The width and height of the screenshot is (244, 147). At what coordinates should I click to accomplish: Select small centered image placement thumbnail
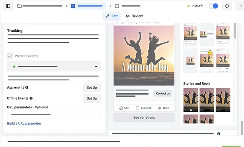coord(190,61)
